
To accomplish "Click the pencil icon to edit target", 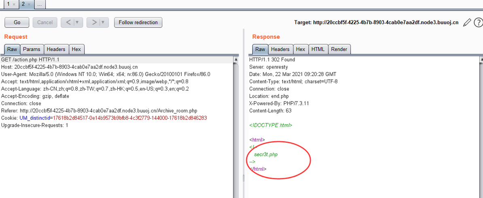I will click(467, 23).
